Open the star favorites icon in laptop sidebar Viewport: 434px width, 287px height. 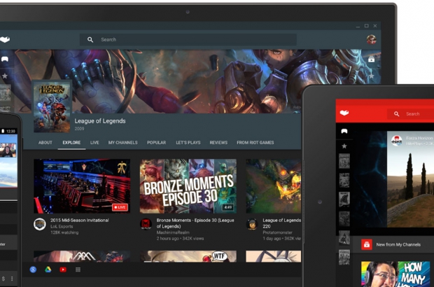[5, 76]
